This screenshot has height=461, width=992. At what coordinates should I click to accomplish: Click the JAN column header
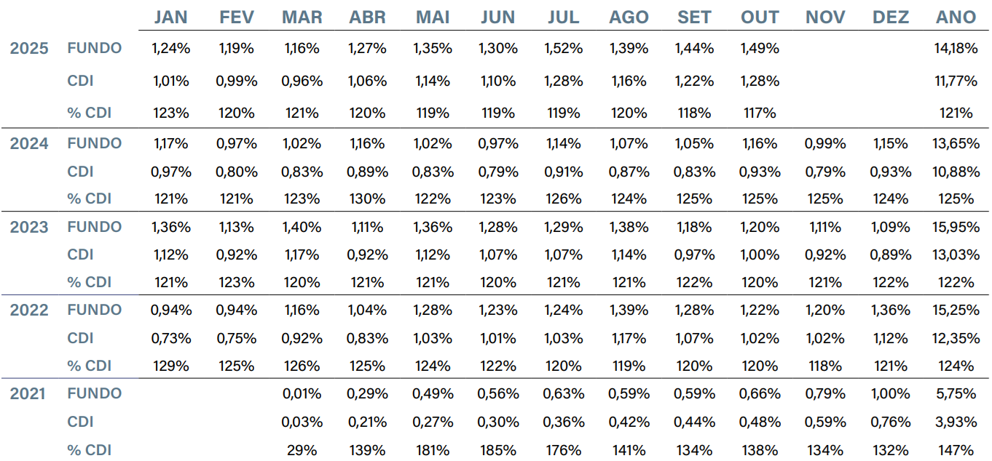pos(170,17)
